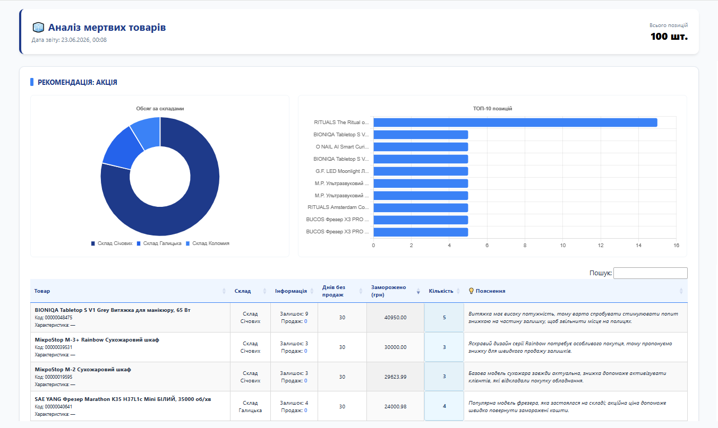
Task: Toggle the Склад Коломия legend swatch
Action: [188, 243]
